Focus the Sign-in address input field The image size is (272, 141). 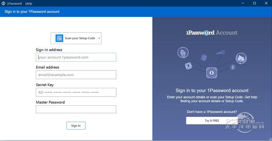(76, 57)
